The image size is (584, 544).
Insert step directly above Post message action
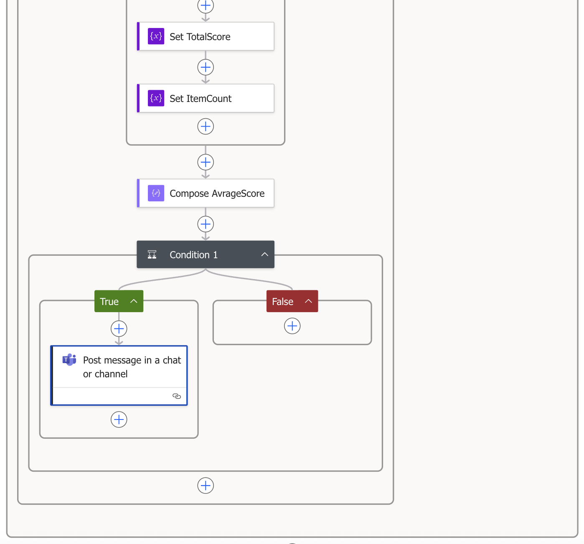tap(119, 329)
